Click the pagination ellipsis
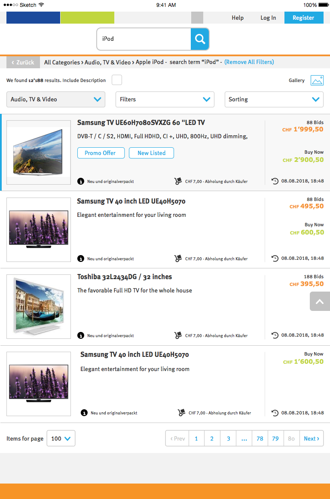This screenshot has width=330, height=499. (244, 438)
